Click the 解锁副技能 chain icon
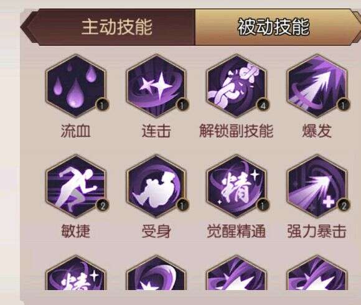This screenshot has height=305, width=361. coord(237,86)
